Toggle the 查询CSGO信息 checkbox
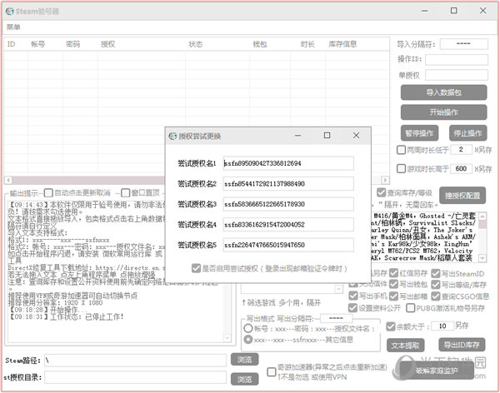 436,296
